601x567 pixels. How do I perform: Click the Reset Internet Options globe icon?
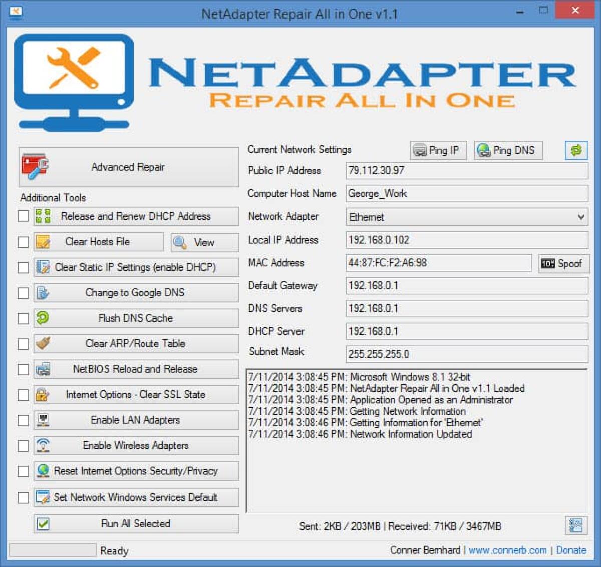pos(43,471)
